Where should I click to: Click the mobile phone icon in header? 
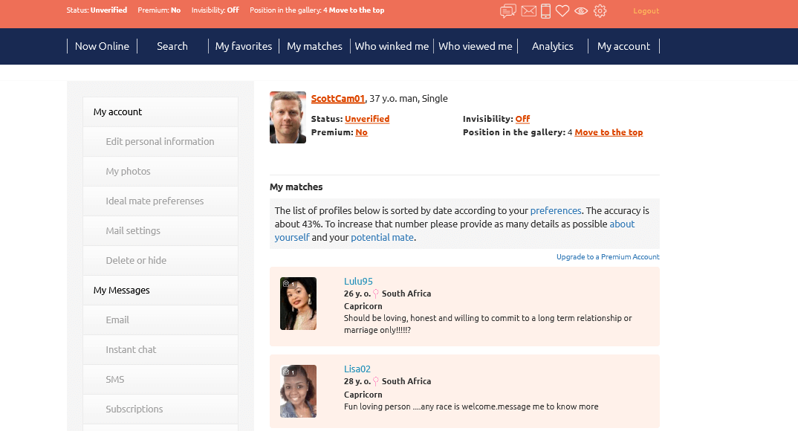coord(545,10)
